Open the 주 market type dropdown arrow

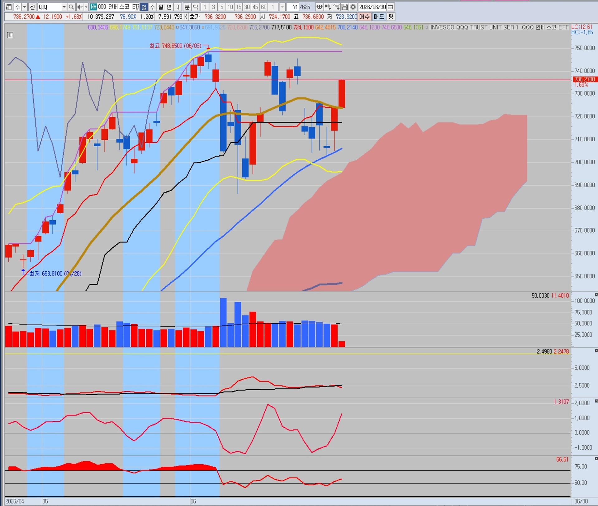(24, 7)
